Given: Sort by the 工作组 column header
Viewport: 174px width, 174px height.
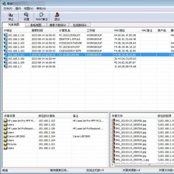Looking at the screenshot, I should [99, 31].
